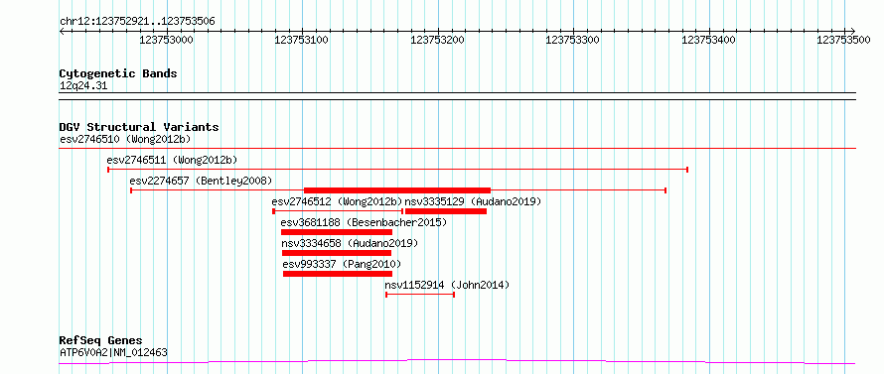The width and height of the screenshot is (884, 374).
Task: Click the nsv3335129 (Audano2019) red bar
Action: (446, 211)
